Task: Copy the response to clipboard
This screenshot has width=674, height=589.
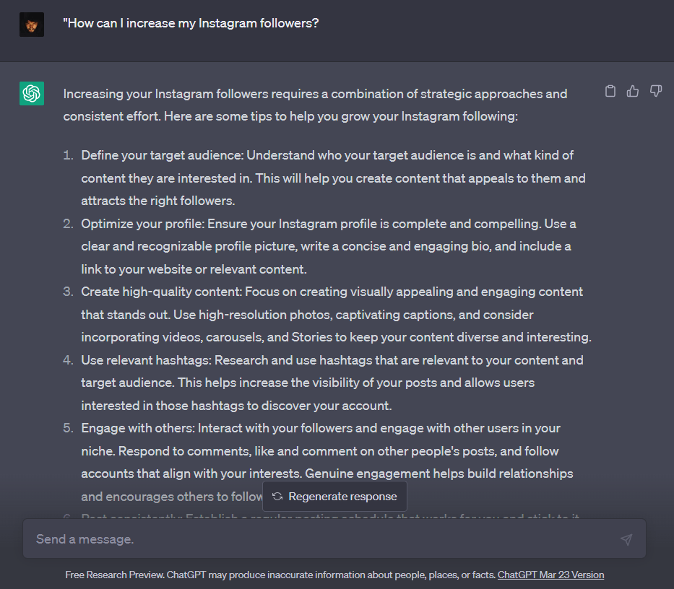Action: (610, 91)
